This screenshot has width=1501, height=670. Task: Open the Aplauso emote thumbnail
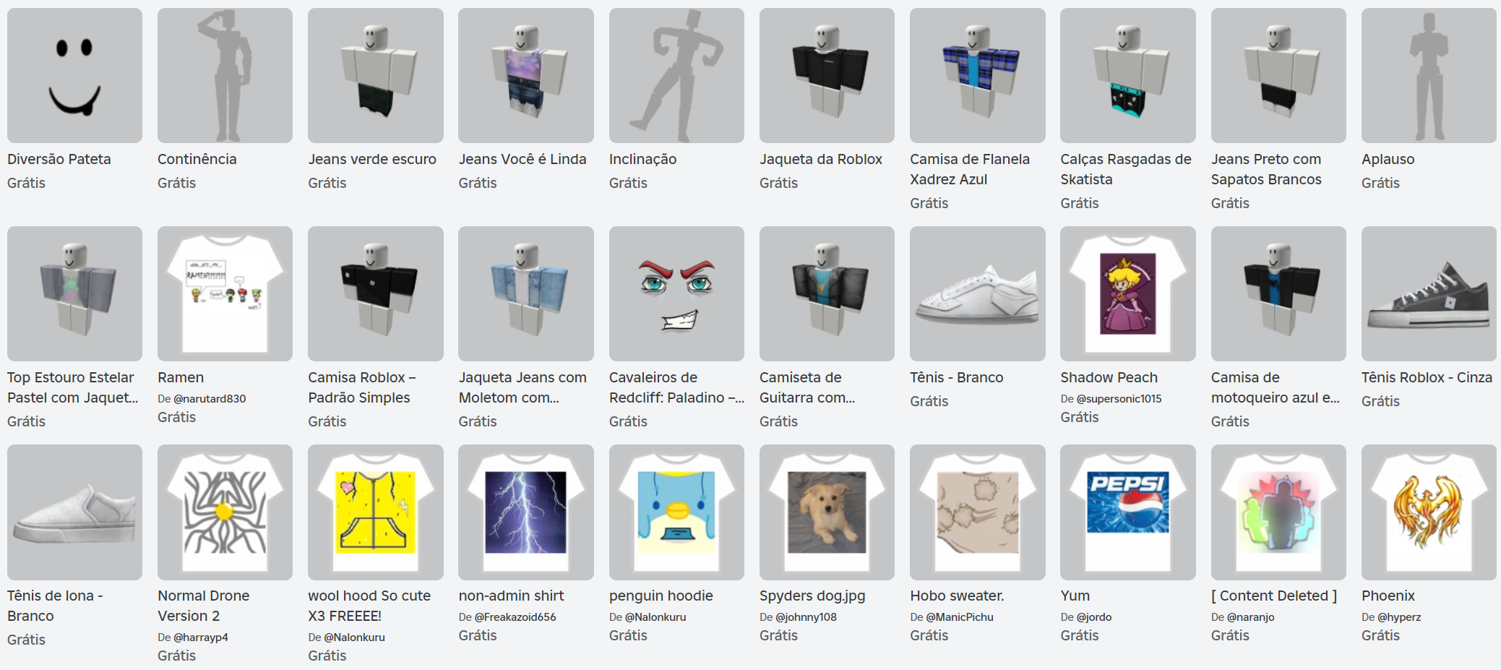(1429, 75)
